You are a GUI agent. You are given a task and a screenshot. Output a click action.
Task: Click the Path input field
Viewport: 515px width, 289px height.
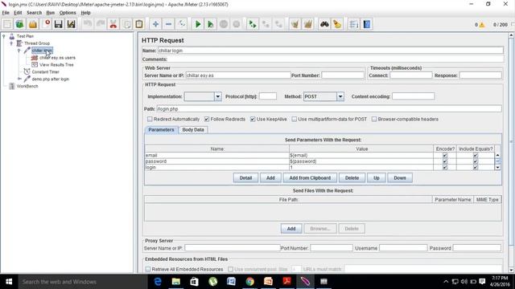coord(329,109)
